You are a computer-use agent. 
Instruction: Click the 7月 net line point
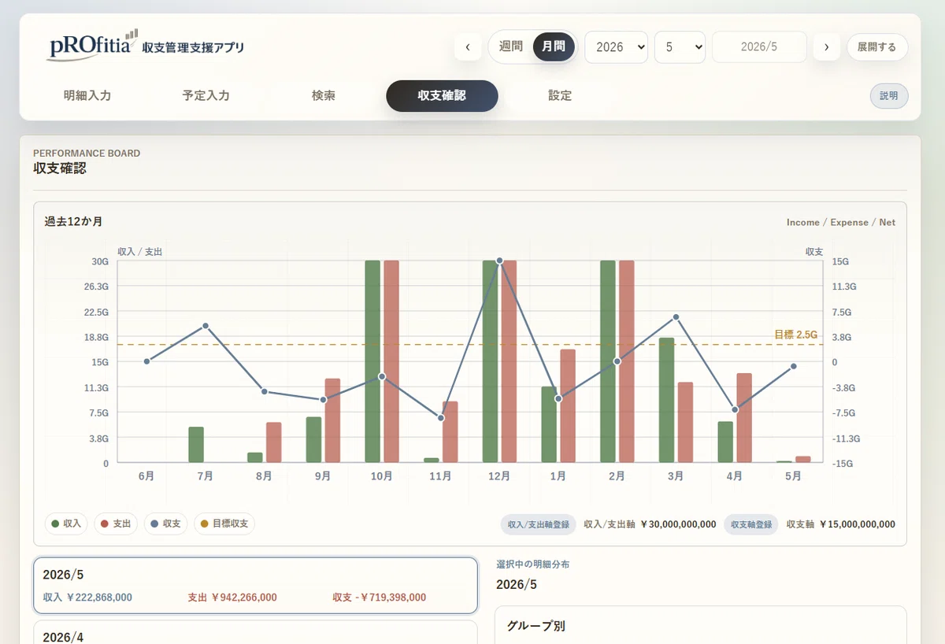coord(206,326)
